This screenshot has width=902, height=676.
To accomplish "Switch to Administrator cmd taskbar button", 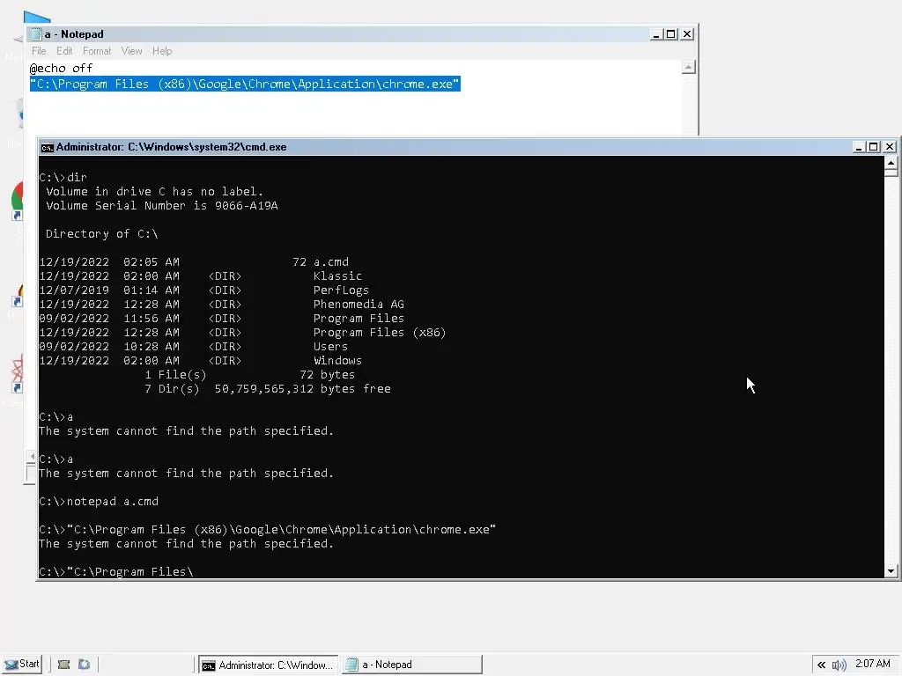I will pos(270,665).
